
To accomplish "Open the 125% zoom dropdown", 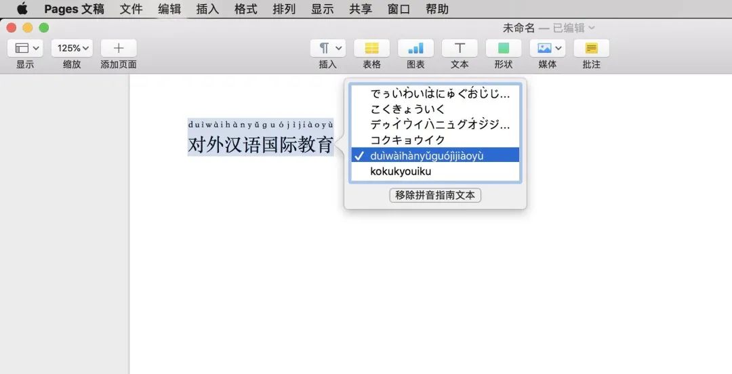I will [x=72, y=48].
